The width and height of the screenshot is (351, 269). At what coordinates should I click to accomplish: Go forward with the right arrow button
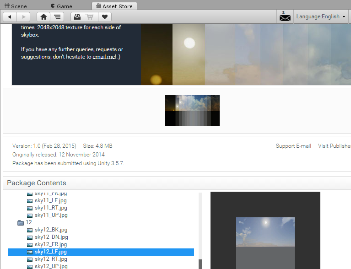point(23,17)
